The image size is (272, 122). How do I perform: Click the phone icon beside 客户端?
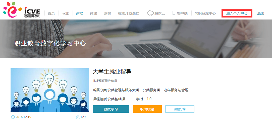tap(174, 13)
